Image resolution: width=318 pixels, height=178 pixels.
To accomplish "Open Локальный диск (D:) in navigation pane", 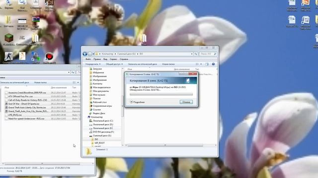I will 103,124.
